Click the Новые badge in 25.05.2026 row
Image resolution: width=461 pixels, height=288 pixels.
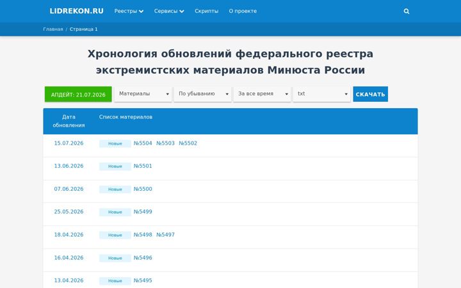tap(115, 212)
